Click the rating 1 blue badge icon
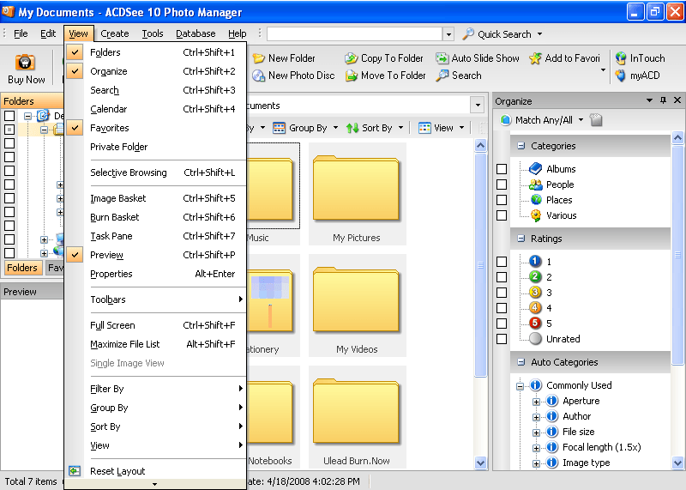686x490 pixels. (535, 262)
